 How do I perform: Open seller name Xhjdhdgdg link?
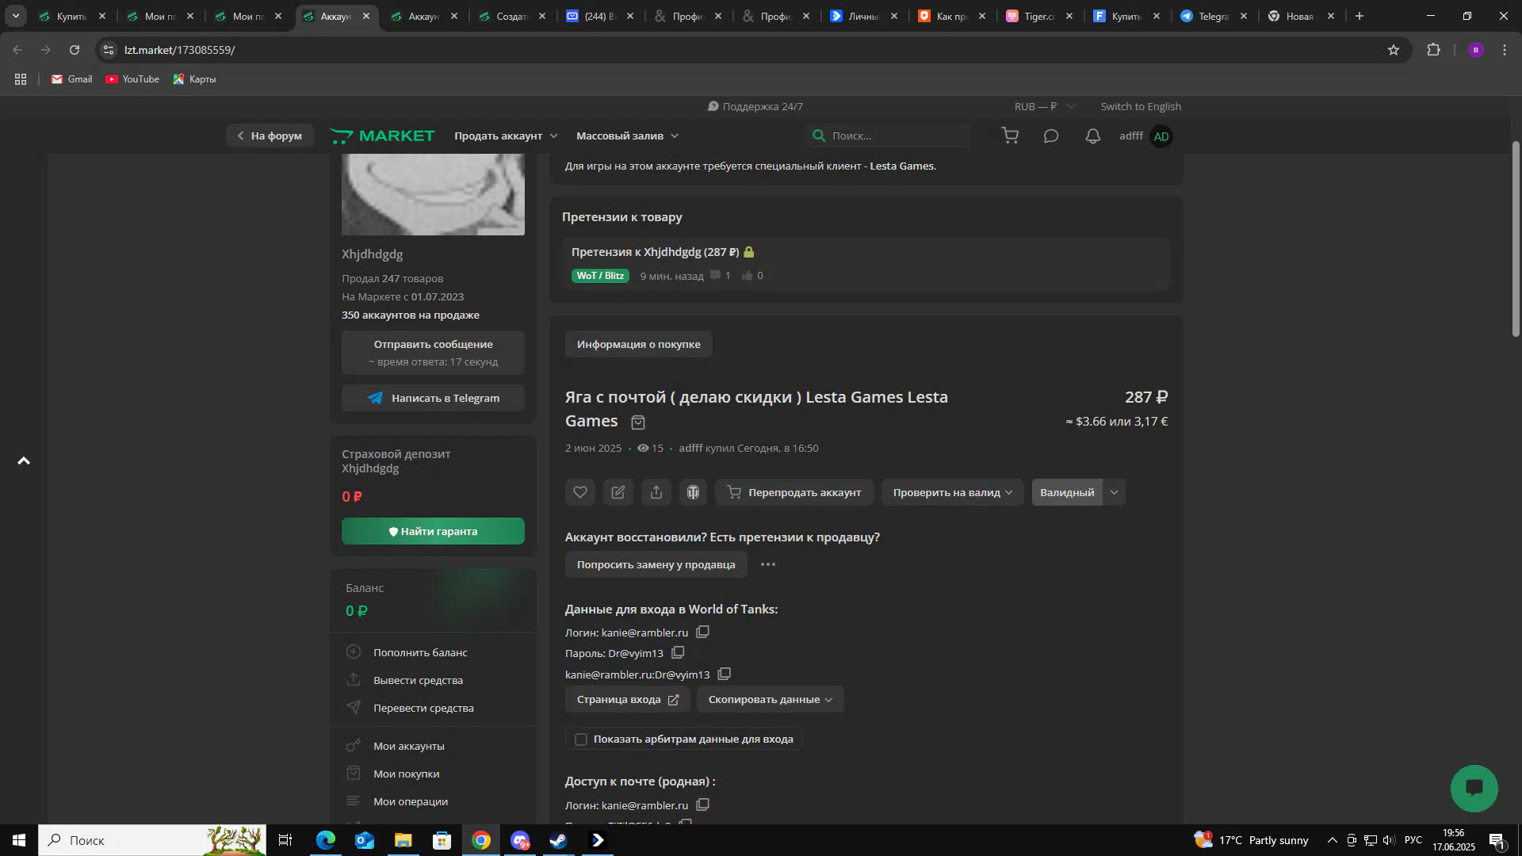click(x=372, y=254)
